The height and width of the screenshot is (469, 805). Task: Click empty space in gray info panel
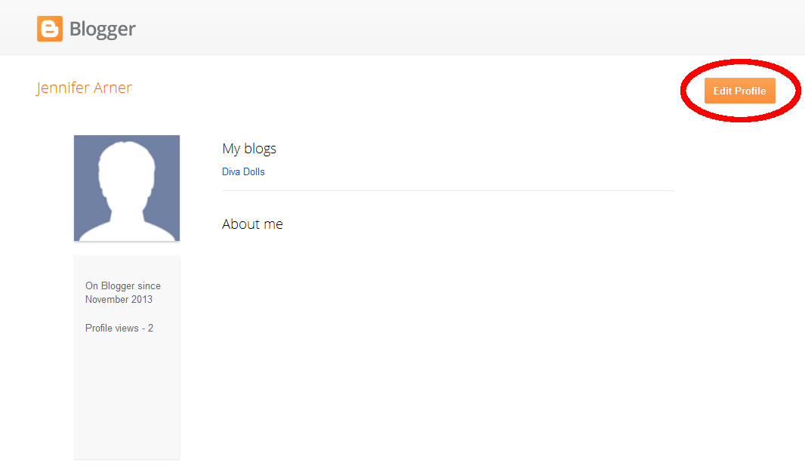click(127, 400)
